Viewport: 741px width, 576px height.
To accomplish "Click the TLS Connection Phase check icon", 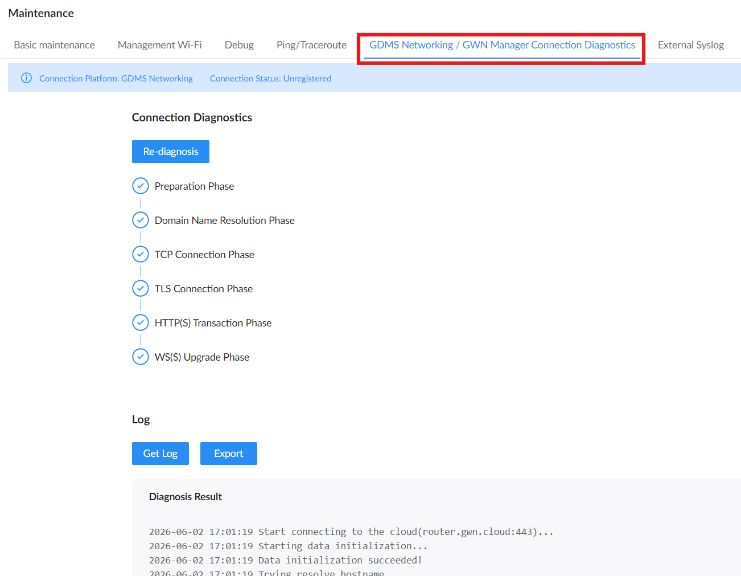I will coord(141,288).
